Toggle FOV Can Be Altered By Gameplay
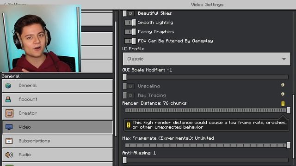The height and width of the screenshot is (166, 296). pyautogui.click(x=130, y=41)
